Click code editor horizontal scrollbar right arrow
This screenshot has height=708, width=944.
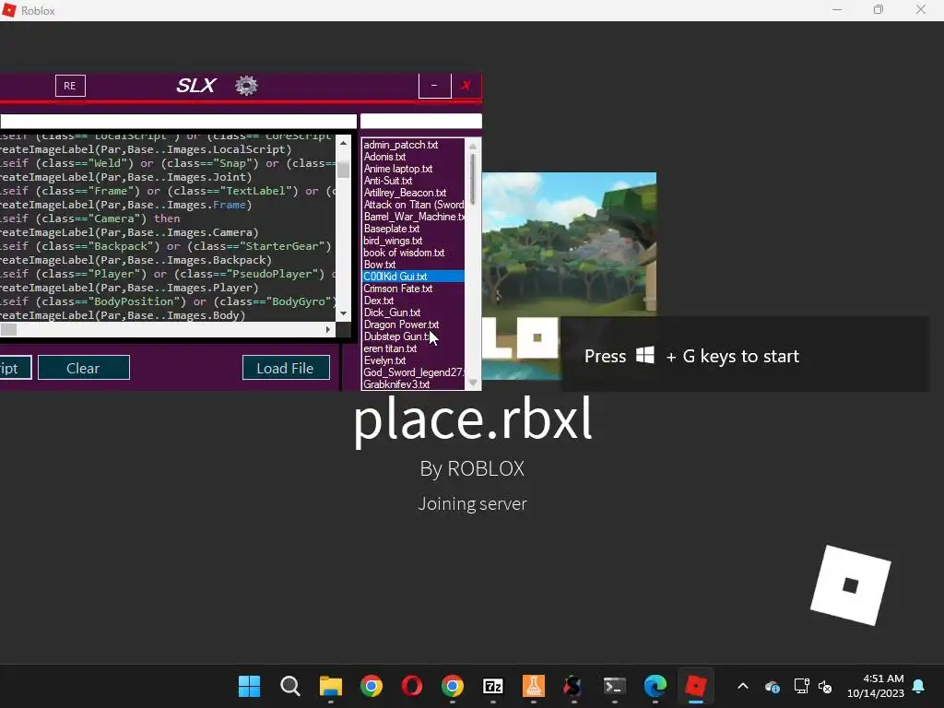327,329
